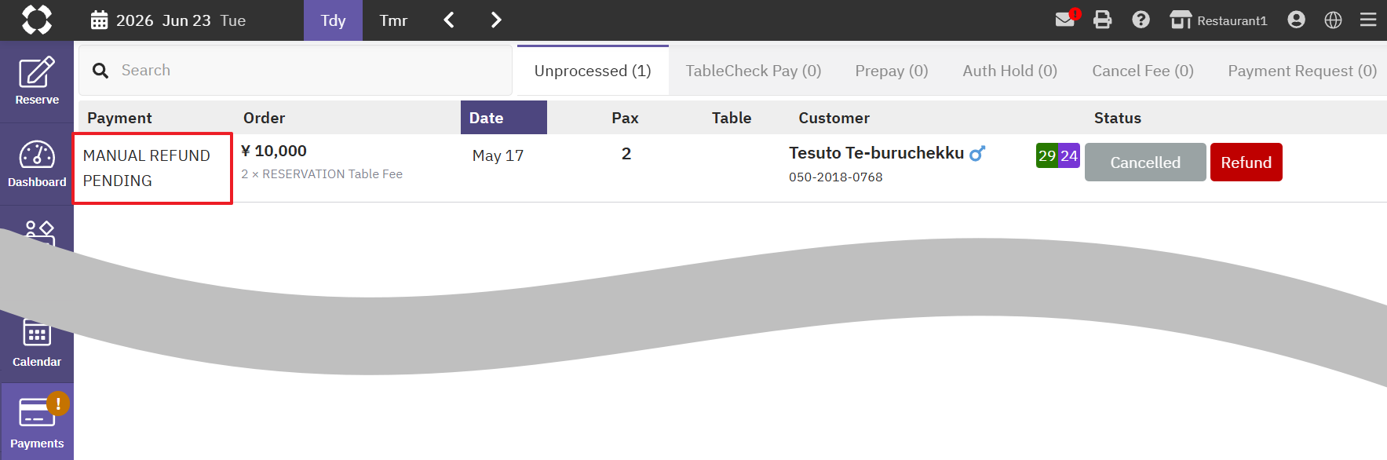The width and height of the screenshot is (1387, 460).
Task: Click 2 × RESERVATION Table Fee text
Action: point(322,174)
